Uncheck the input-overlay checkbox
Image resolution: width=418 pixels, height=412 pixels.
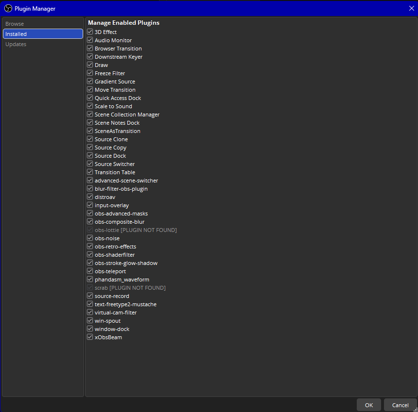90,205
